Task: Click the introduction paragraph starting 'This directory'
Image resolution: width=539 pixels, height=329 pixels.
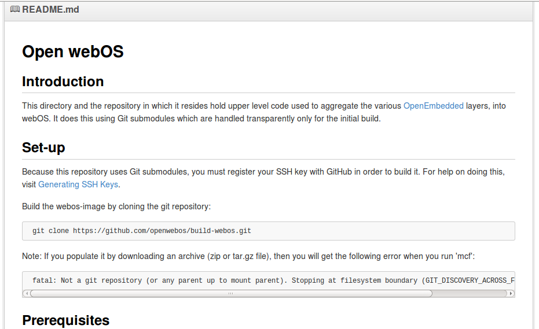Action: coord(263,112)
